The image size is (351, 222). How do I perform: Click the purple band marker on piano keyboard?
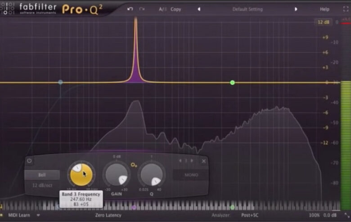(134, 208)
